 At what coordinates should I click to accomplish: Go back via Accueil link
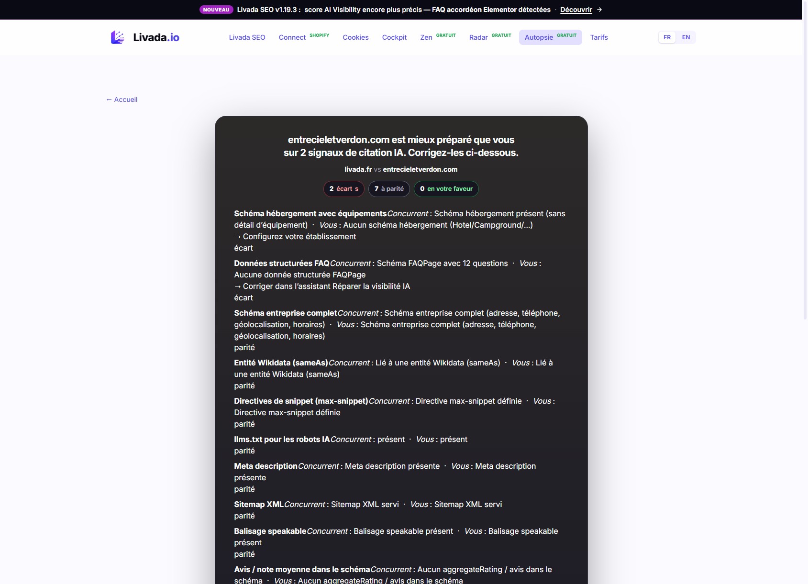click(x=122, y=99)
